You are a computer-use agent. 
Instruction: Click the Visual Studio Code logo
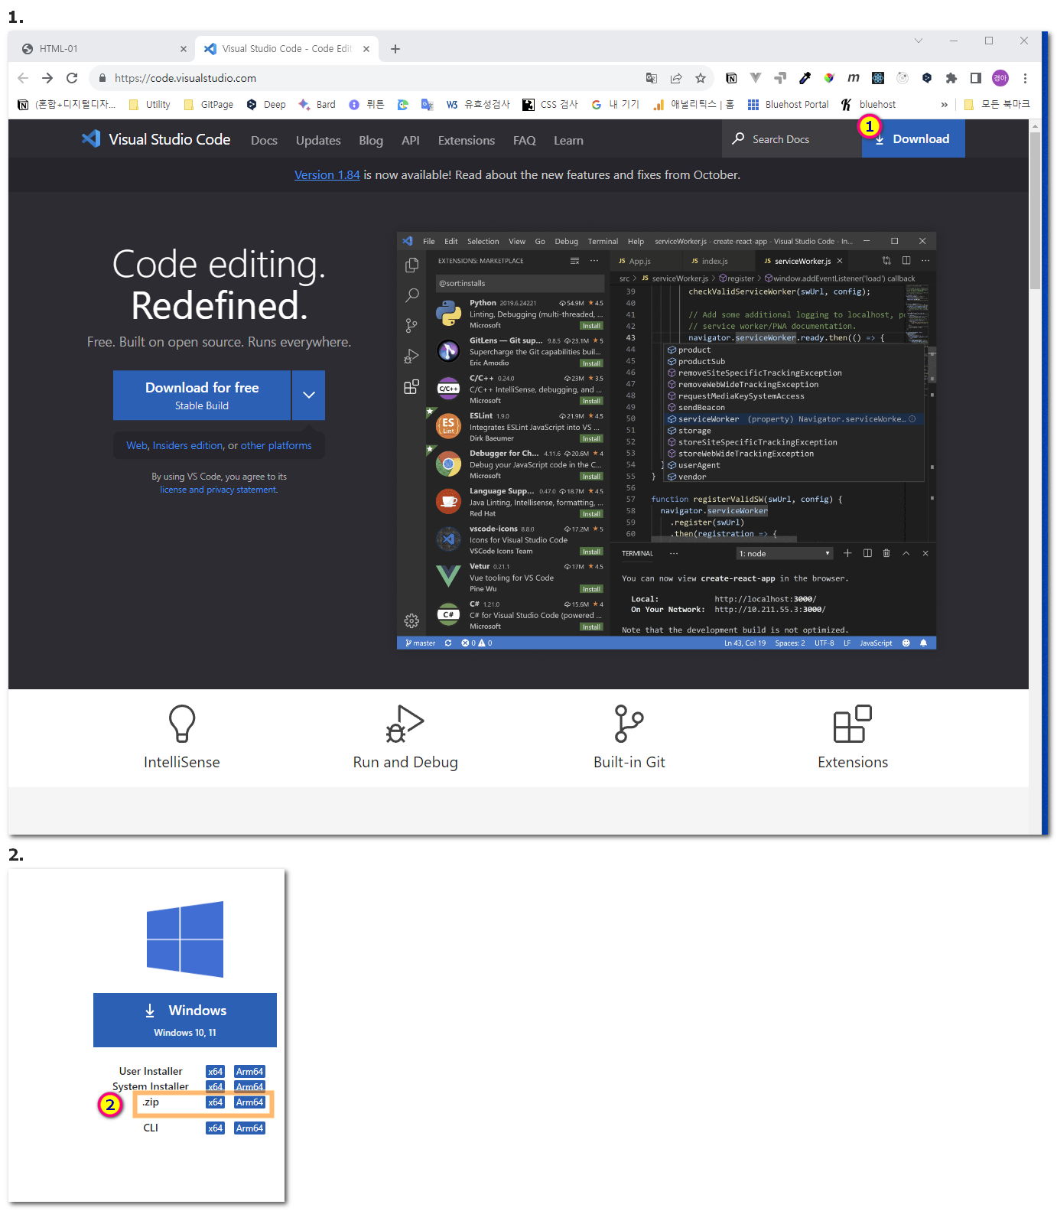pos(91,139)
